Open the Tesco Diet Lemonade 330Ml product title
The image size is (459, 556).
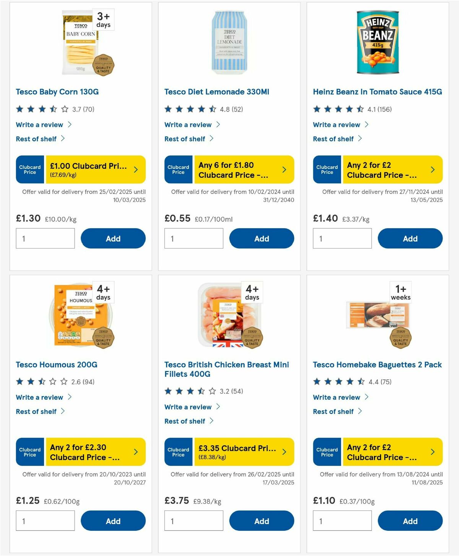(x=216, y=92)
